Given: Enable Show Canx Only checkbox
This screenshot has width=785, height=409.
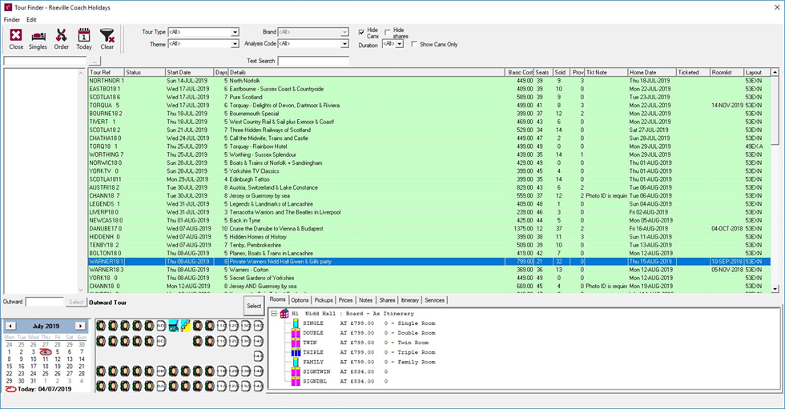Looking at the screenshot, I should click(414, 44).
